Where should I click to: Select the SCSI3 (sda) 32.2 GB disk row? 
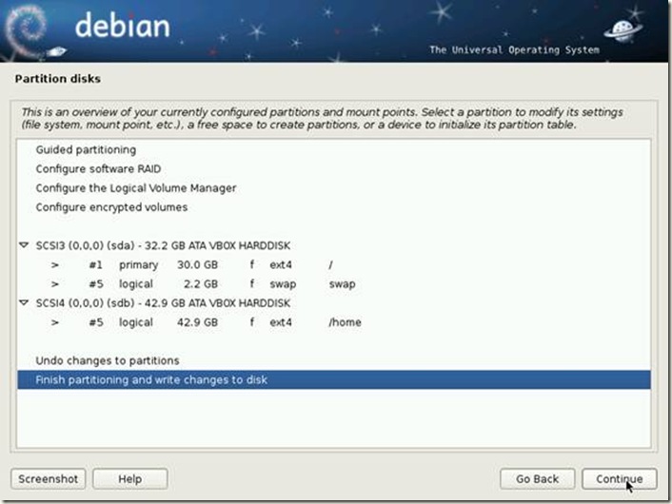pyautogui.click(x=334, y=245)
